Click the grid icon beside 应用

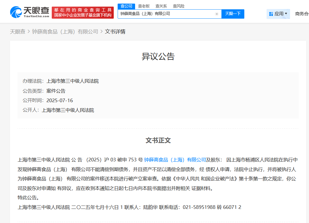271,14
